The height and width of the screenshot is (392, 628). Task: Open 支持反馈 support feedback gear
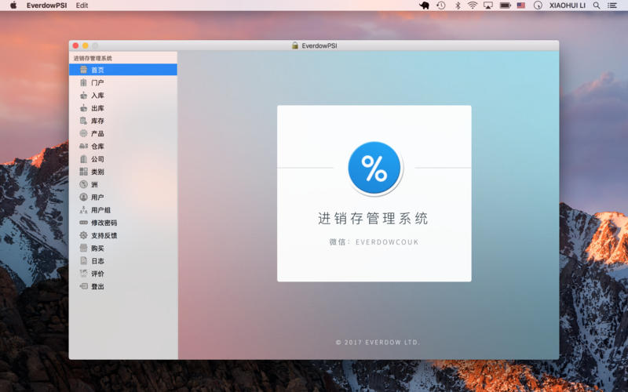tap(84, 235)
